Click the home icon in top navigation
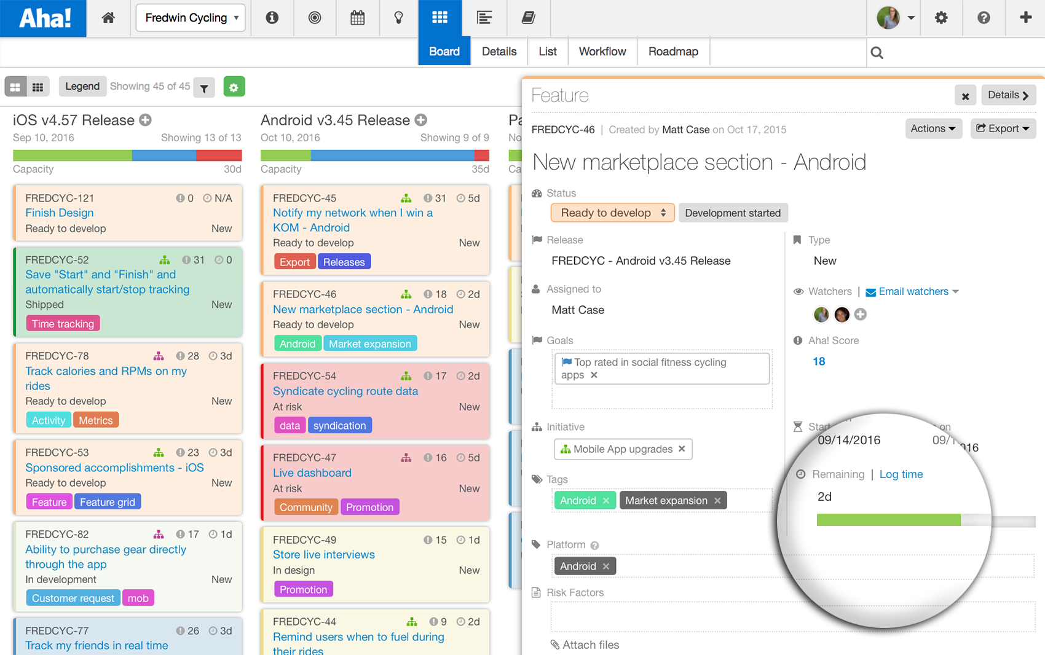Screen dimensions: 1045x655 [108, 18]
